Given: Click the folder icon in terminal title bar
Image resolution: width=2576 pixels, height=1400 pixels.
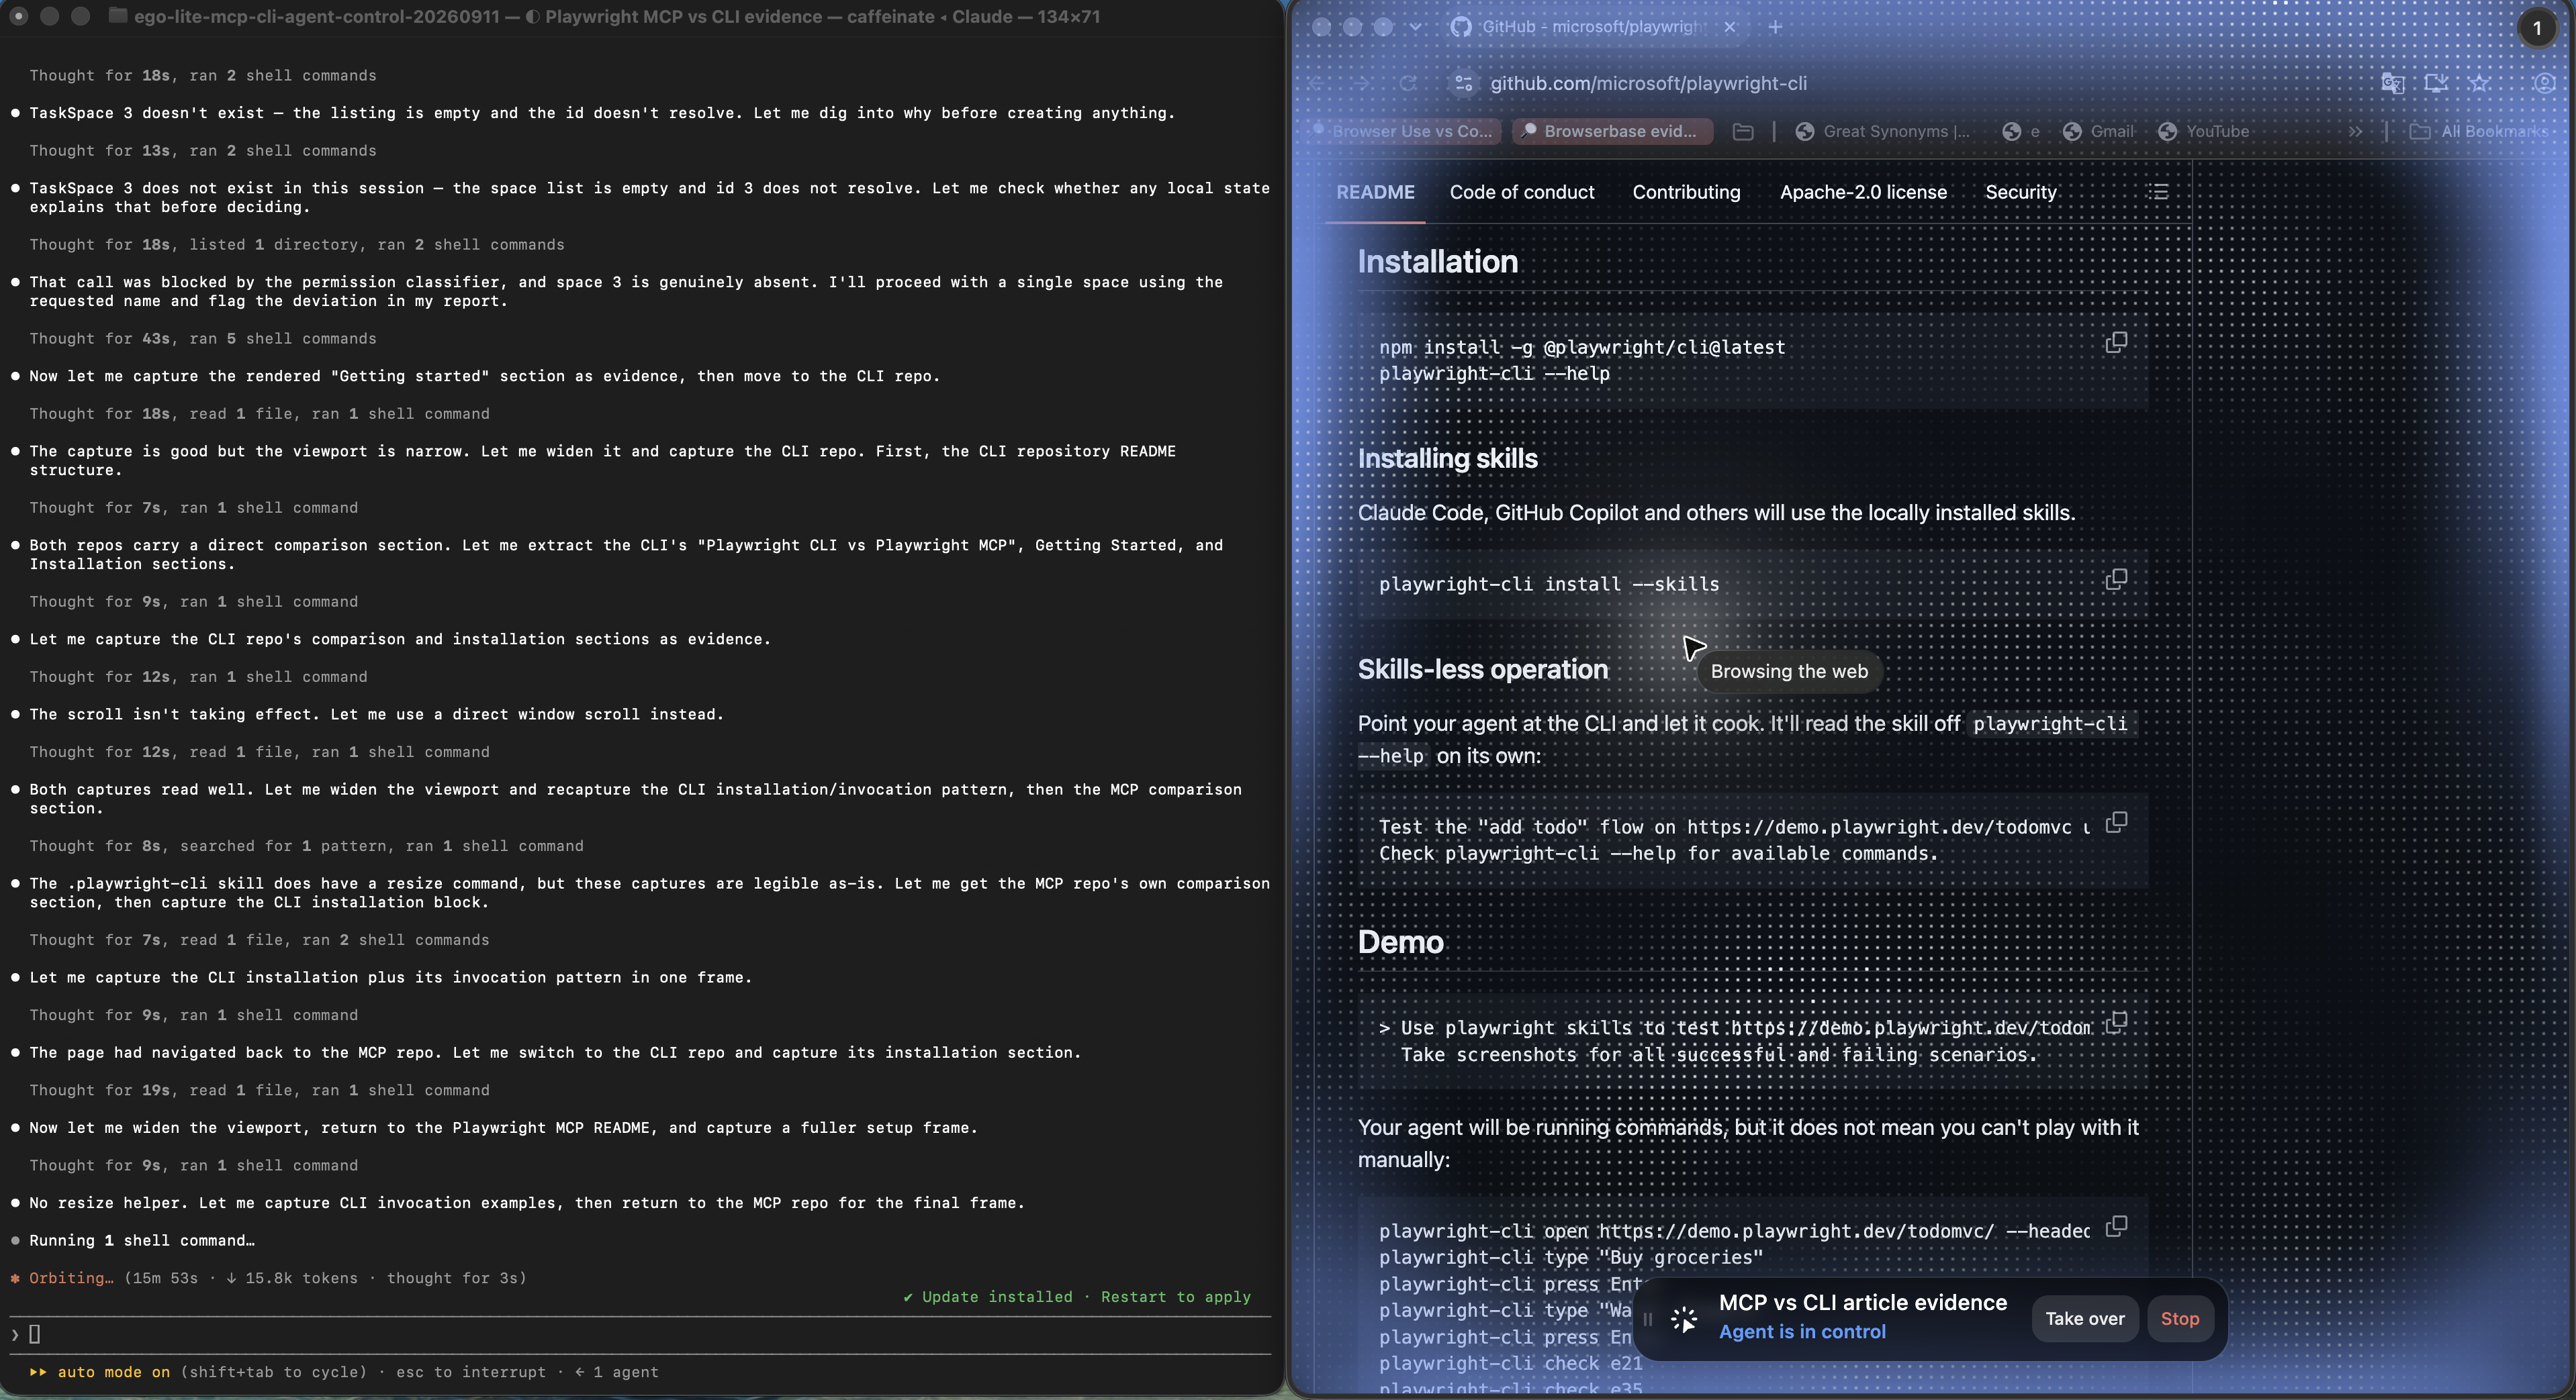Looking at the screenshot, I should 118,16.
